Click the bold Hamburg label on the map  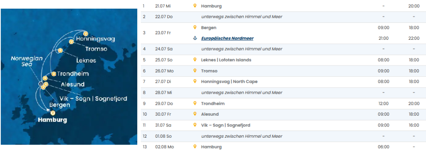pos(52,119)
